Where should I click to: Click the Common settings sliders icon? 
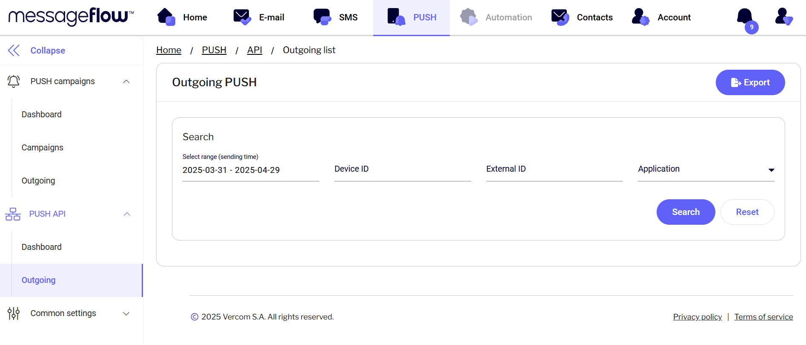point(14,314)
